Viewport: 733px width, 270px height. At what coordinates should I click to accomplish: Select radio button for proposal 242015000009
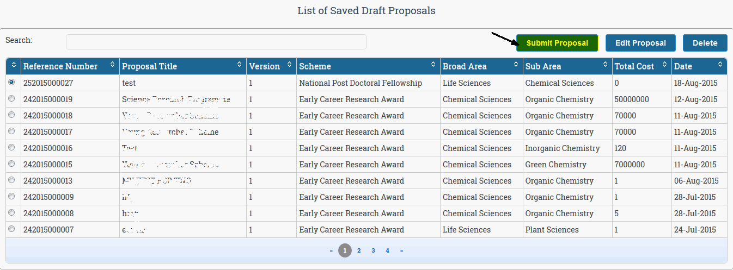(x=11, y=196)
